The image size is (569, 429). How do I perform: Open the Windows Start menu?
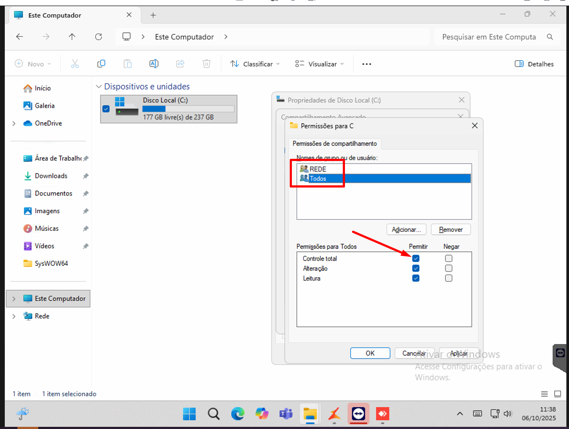point(189,414)
